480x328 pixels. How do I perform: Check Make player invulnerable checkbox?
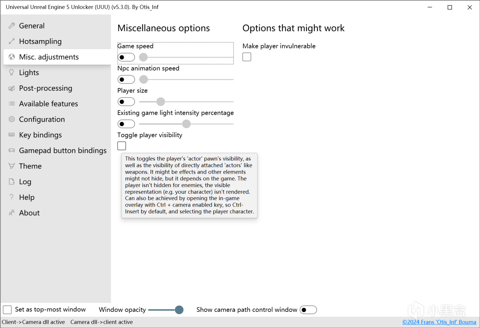(x=247, y=57)
